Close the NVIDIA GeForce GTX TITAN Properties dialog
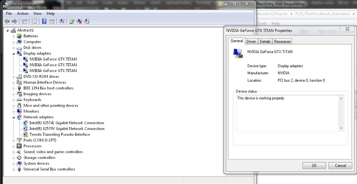 click(x=347, y=29)
